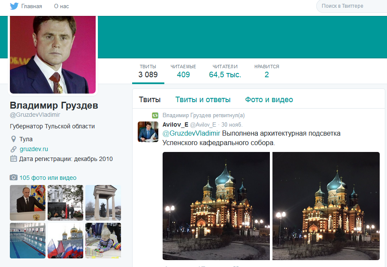This screenshot has height=267, width=387.
Task: Switch to the Фото и видео tab
Action: tap(269, 100)
